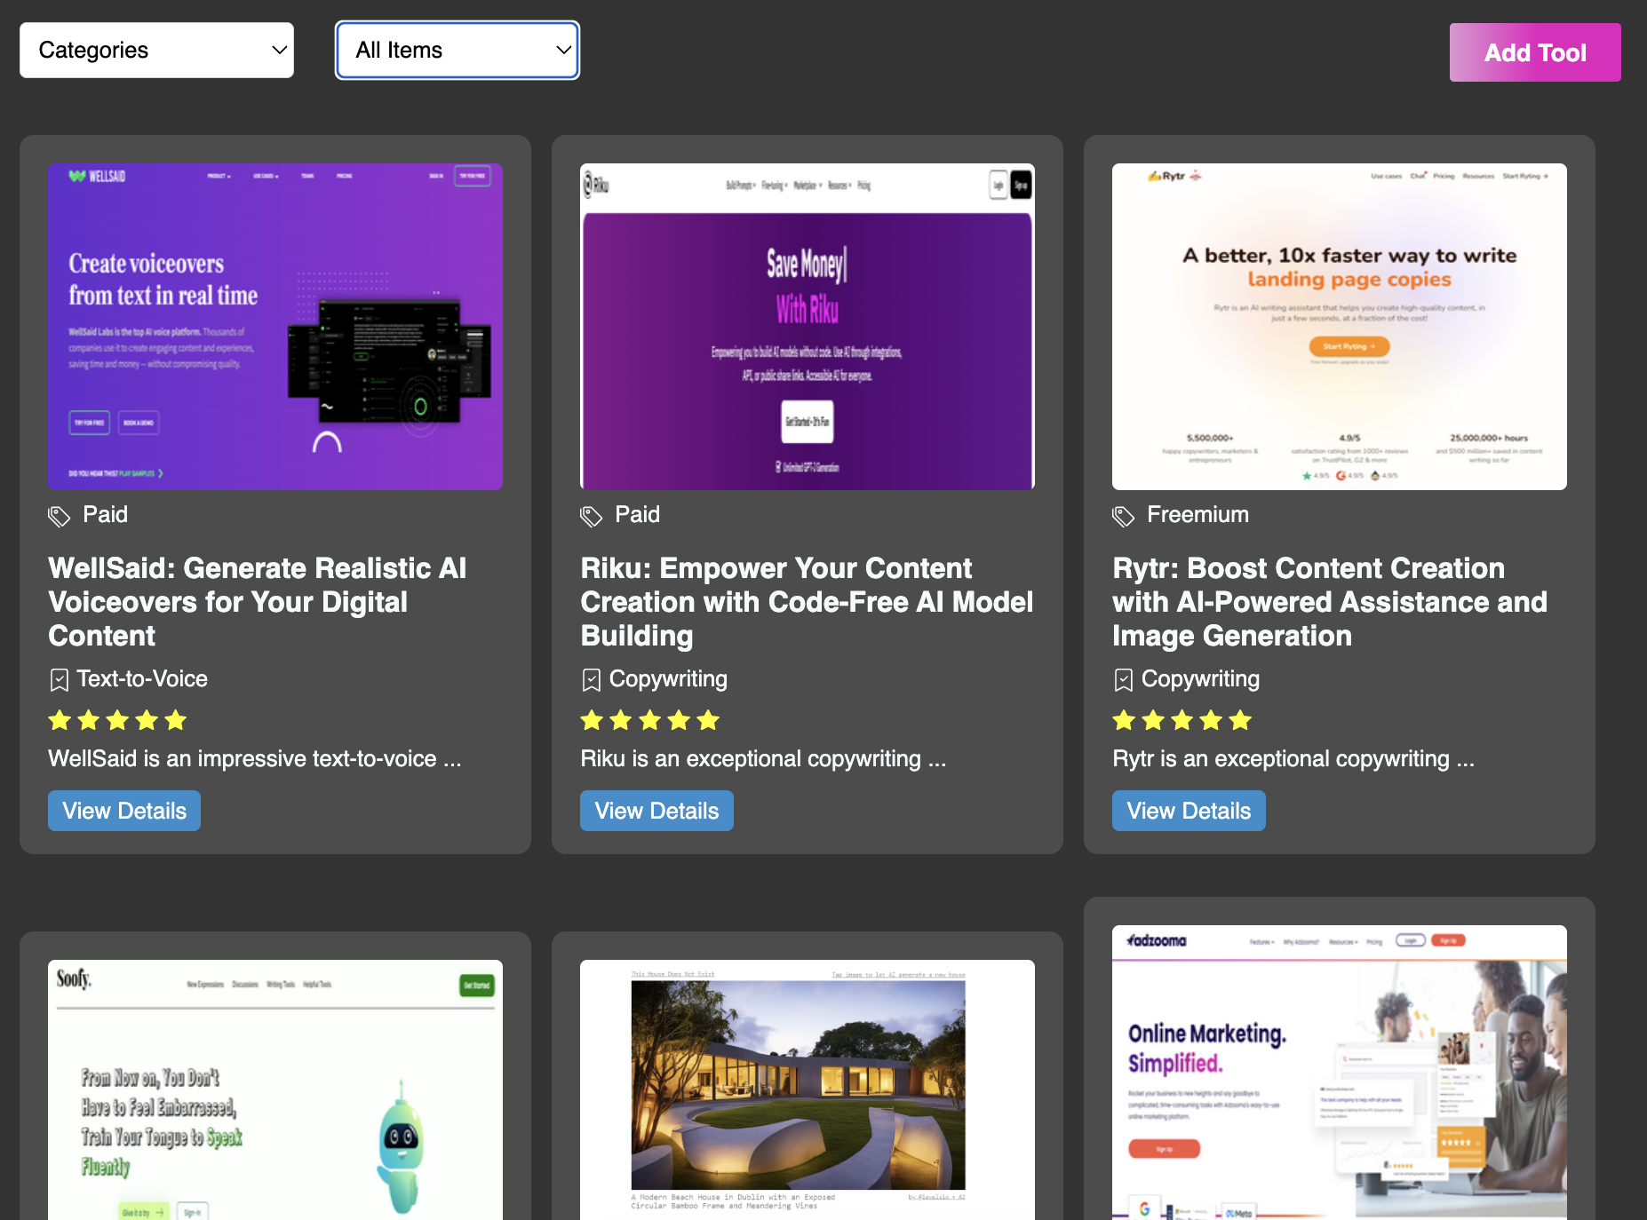
Task: Open the All Items dropdown
Action: (457, 51)
